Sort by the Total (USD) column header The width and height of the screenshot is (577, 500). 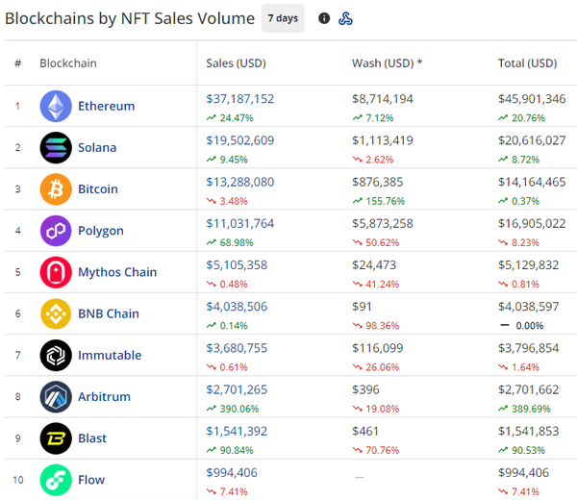(527, 63)
